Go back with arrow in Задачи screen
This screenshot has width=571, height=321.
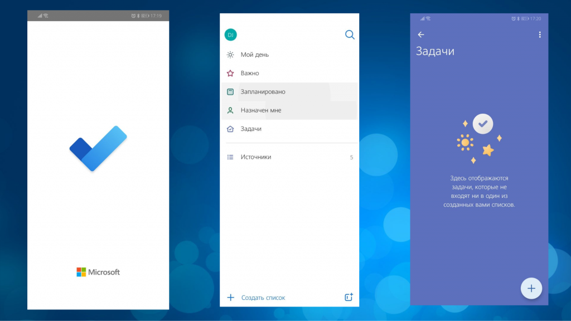tap(421, 35)
